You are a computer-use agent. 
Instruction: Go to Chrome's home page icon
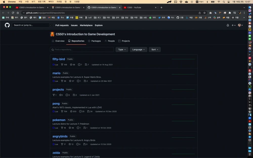pos(18,13)
